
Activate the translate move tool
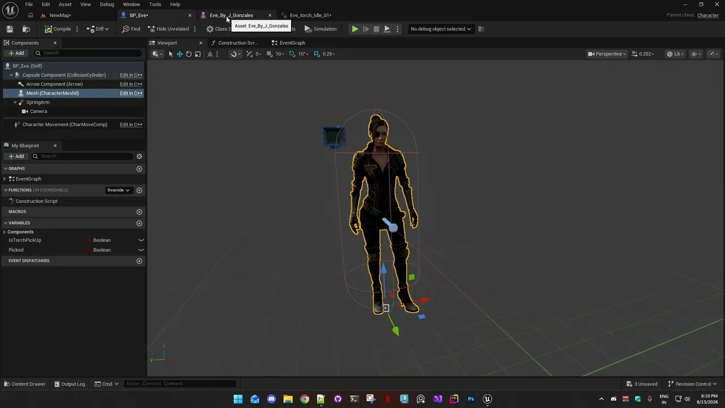pos(180,54)
